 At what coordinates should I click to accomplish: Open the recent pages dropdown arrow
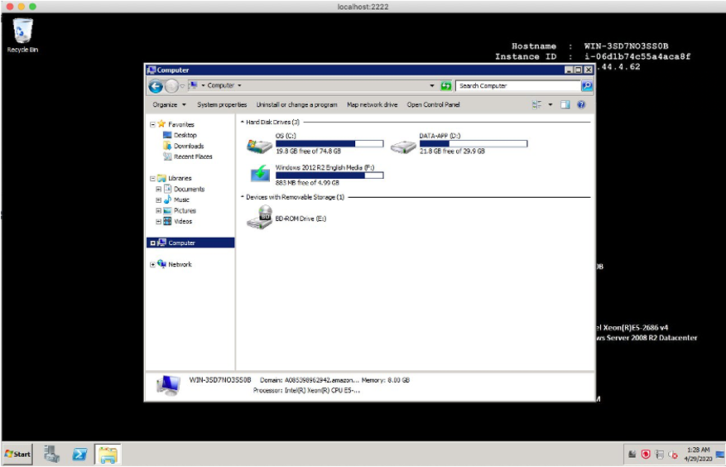click(182, 86)
